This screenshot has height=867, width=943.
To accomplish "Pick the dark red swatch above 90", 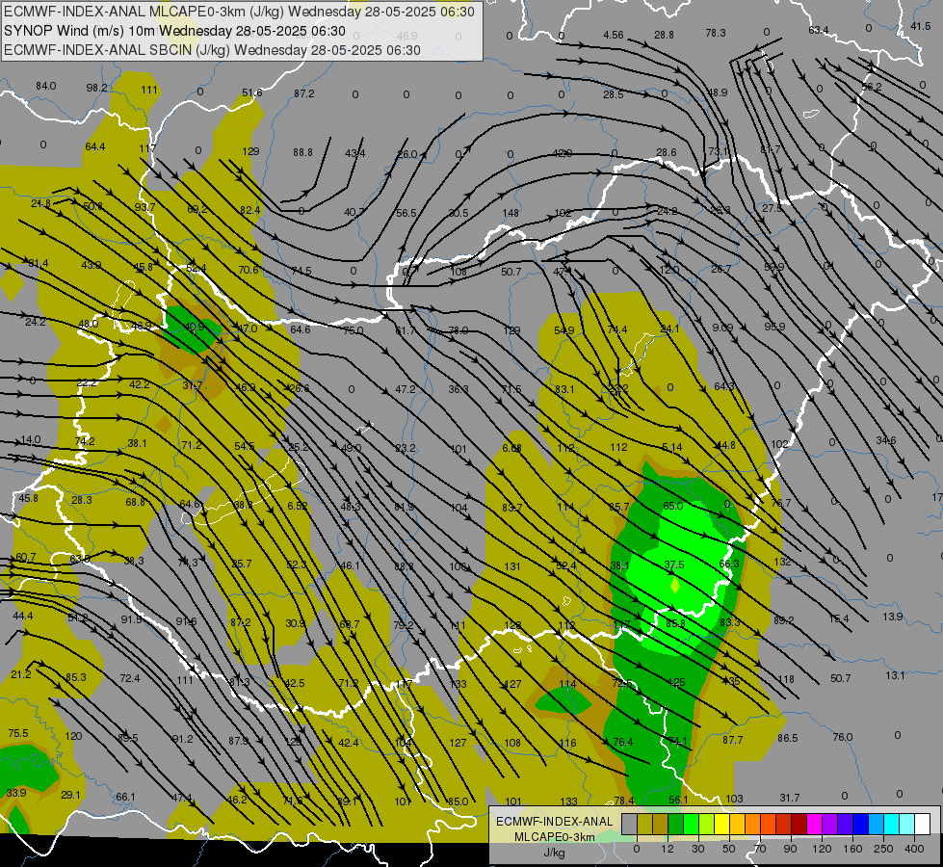I will click(799, 824).
